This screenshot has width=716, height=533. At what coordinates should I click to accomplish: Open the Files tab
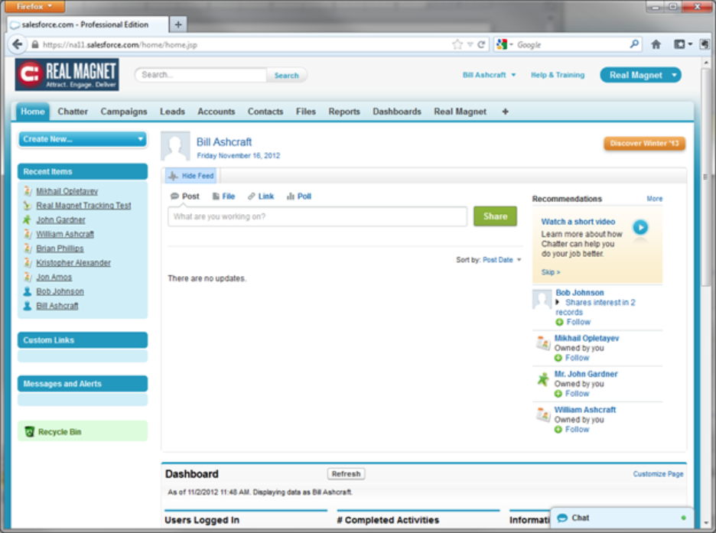(x=305, y=112)
